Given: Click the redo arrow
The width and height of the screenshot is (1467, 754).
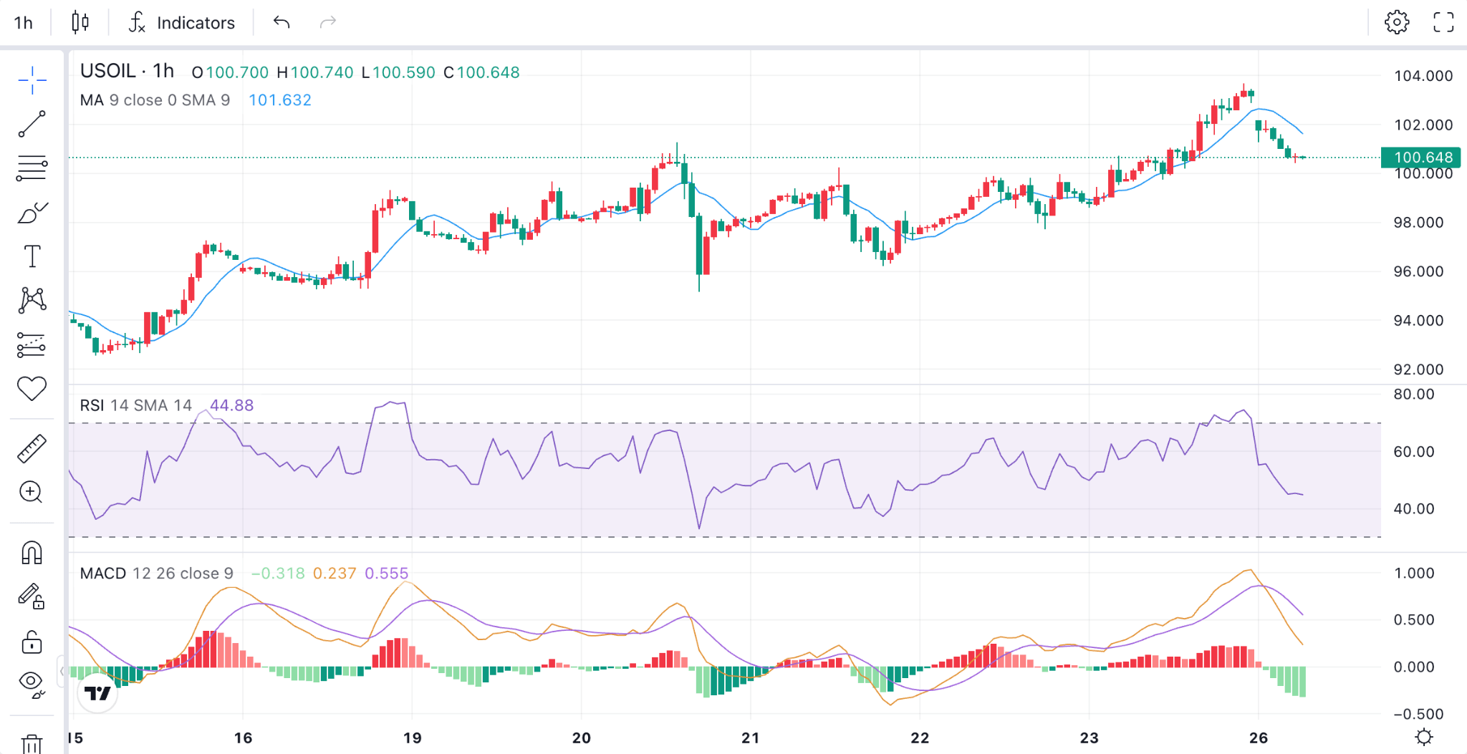Looking at the screenshot, I should (328, 22).
